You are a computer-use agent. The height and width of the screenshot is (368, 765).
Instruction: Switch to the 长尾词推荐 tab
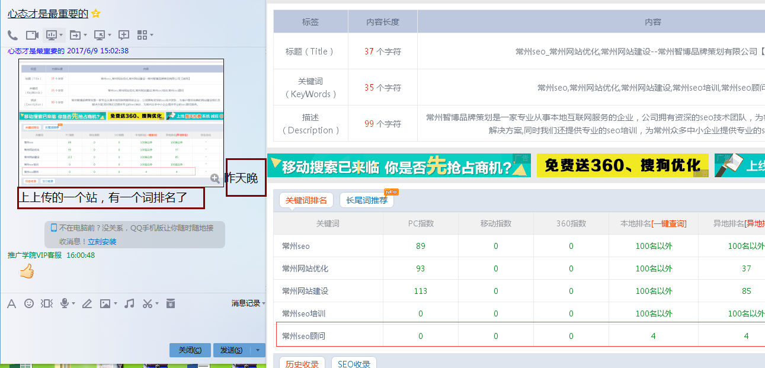pyautogui.click(x=366, y=200)
